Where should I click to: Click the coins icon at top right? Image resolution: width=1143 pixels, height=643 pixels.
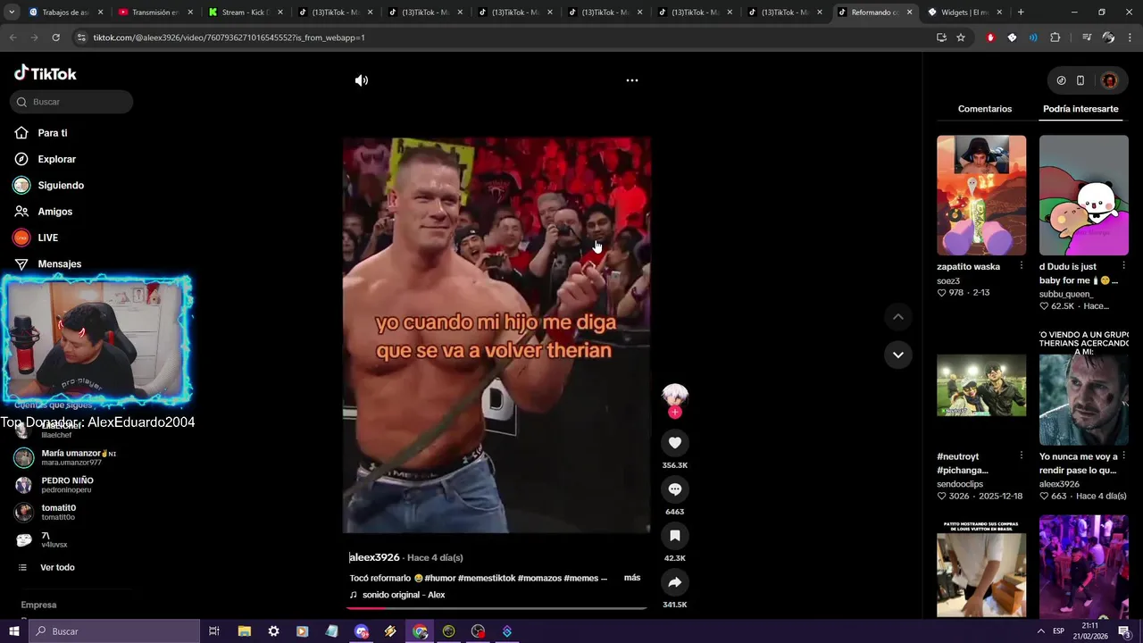click(x=1061, y=80)
